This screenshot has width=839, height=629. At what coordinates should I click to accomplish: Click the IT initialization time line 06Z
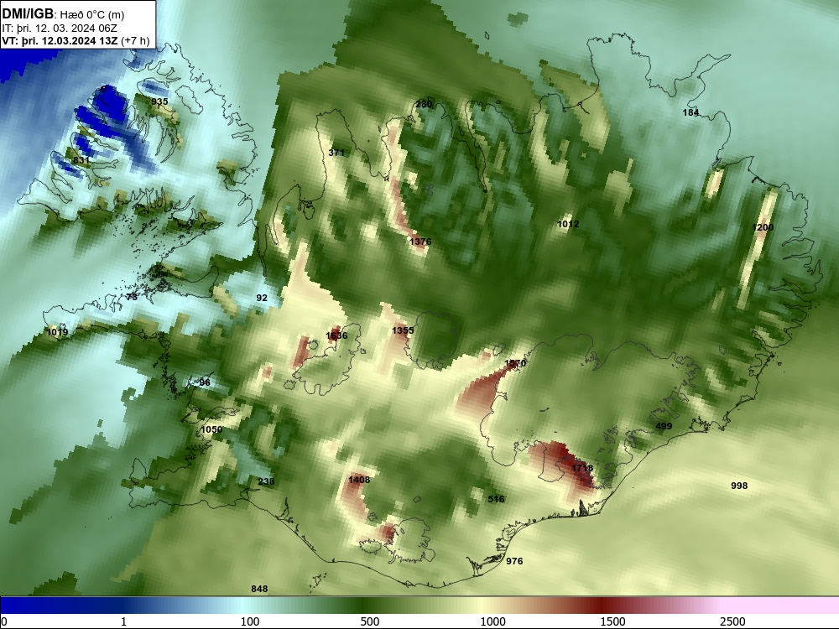60,29
